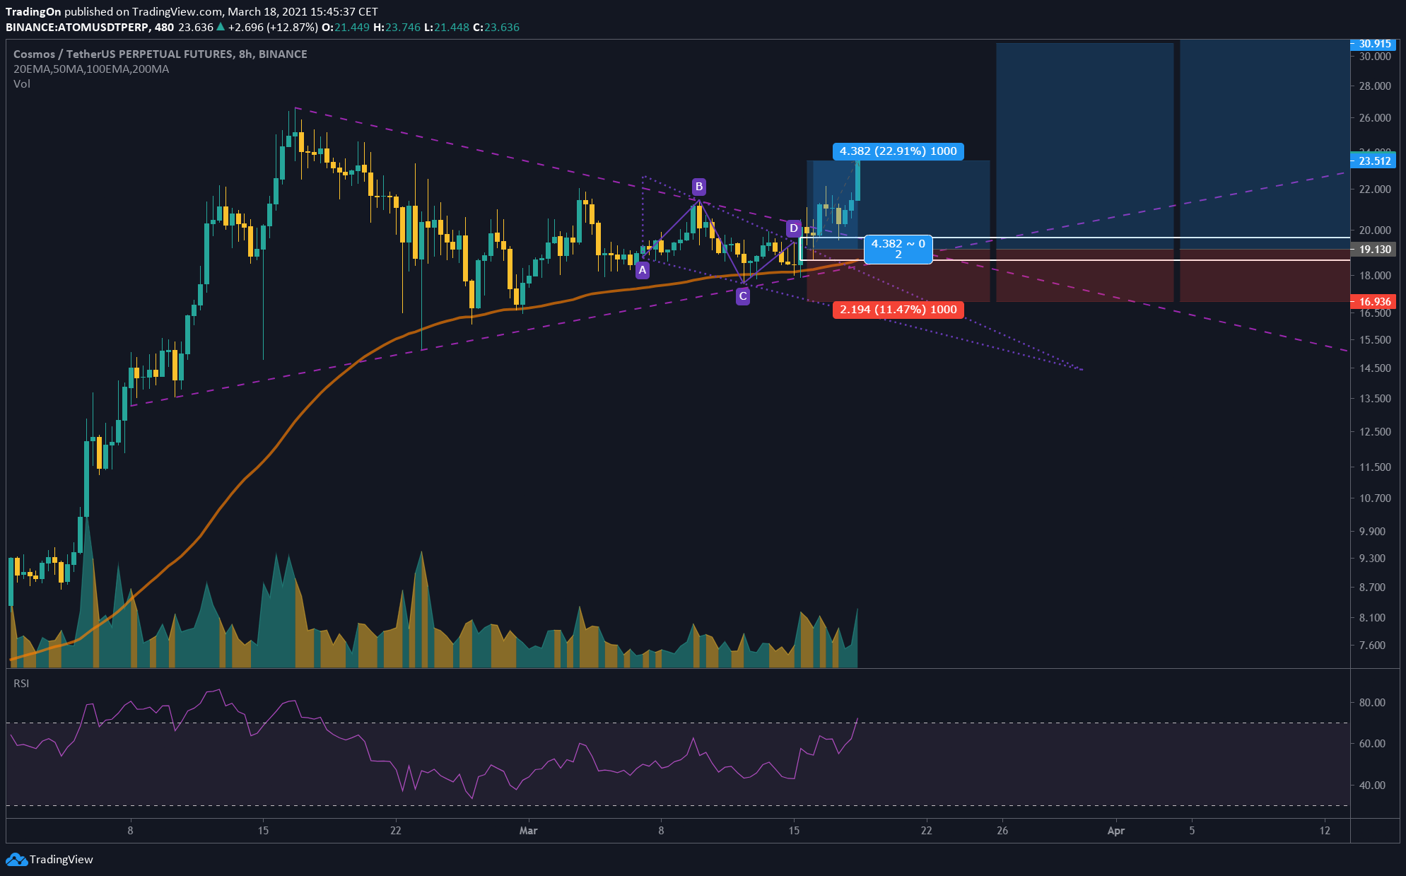
Task: Click the 19.130 price axis tag
Action: tap(1373, 250)
